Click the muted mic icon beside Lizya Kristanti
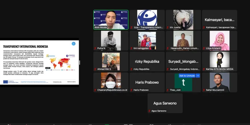The width and height of the screenshot is (250, 125). pyautogui.click(x=204, y=48)
